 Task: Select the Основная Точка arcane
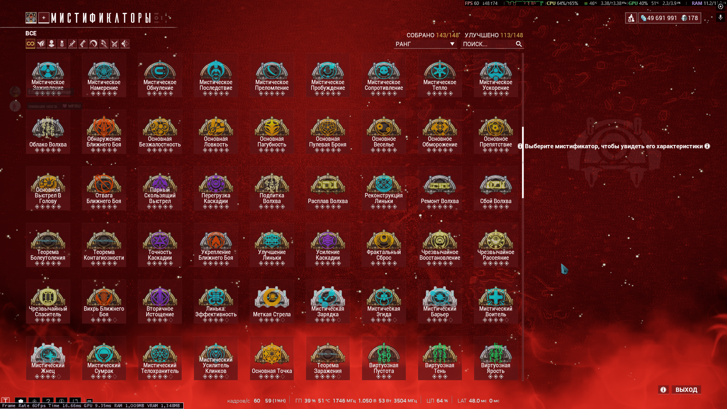point(272,358)
